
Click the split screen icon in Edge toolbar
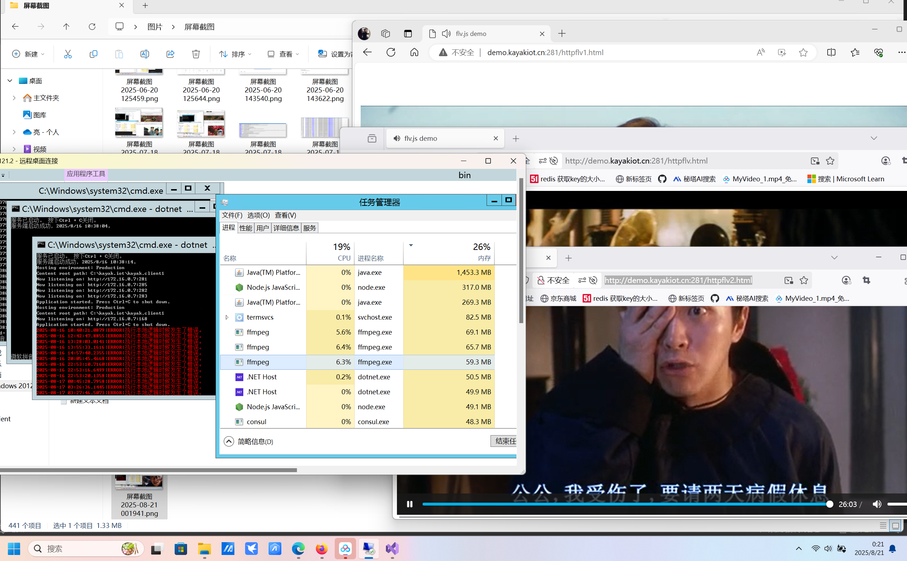click(831, 52)
